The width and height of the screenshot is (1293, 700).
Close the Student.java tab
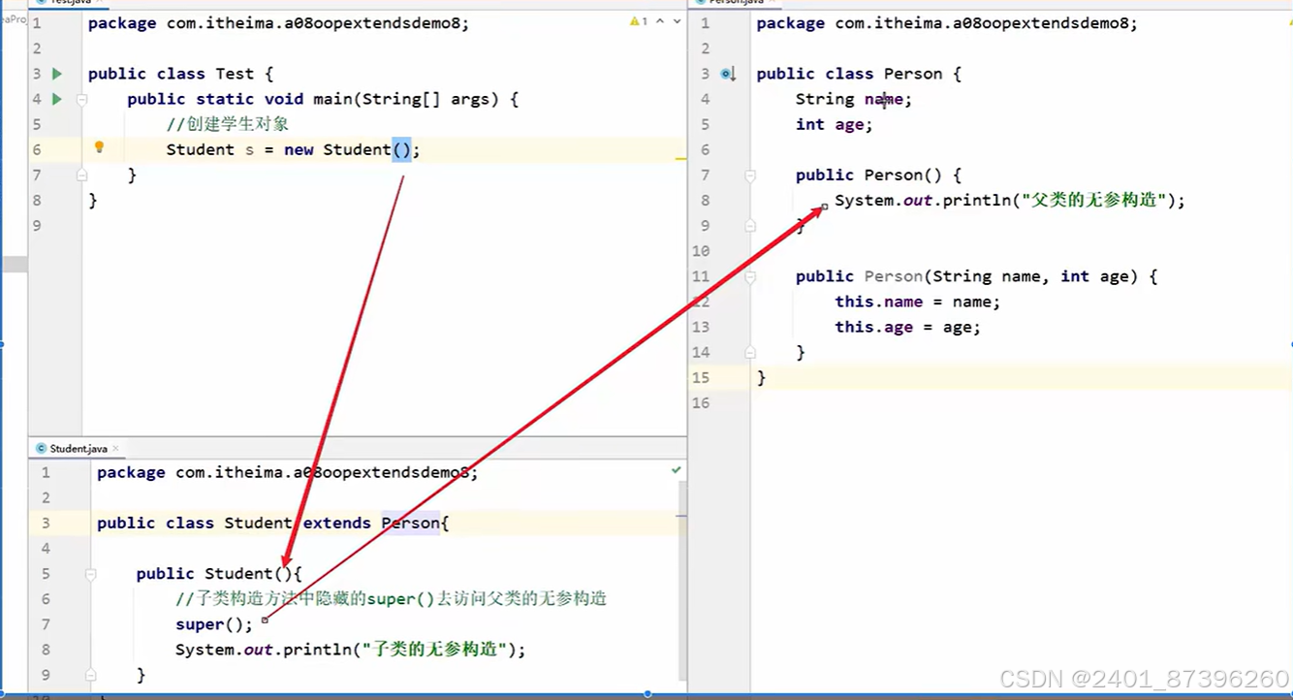tap(115, 449)
